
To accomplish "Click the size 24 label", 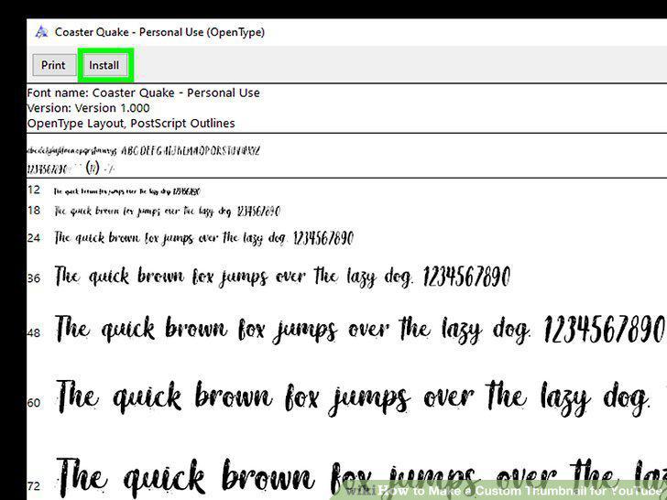I will (34, 238).
